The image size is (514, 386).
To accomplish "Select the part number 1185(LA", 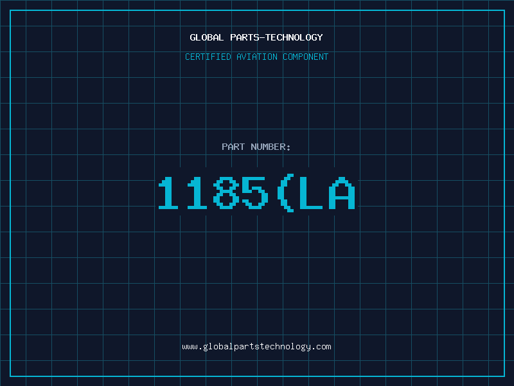I will (256, 194).
